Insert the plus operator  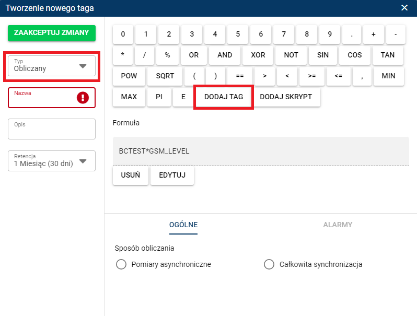[373, 34]
